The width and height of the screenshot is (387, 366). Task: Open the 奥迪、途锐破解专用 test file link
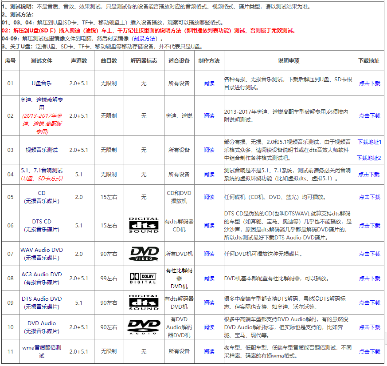point(42,103)
